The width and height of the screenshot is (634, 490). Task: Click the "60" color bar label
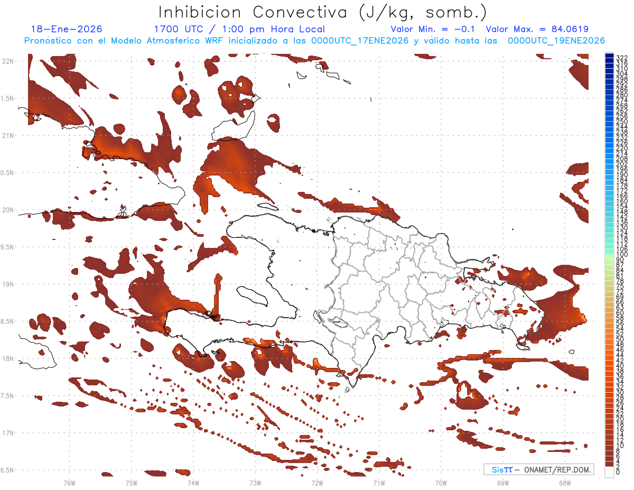coord(620,312)
